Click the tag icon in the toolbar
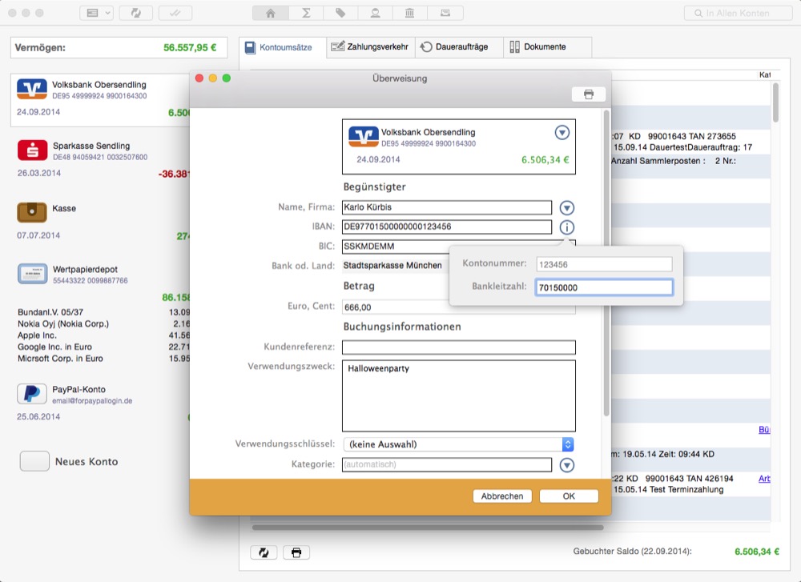Screen dimensions: 801x582 [x=340, y=13]
